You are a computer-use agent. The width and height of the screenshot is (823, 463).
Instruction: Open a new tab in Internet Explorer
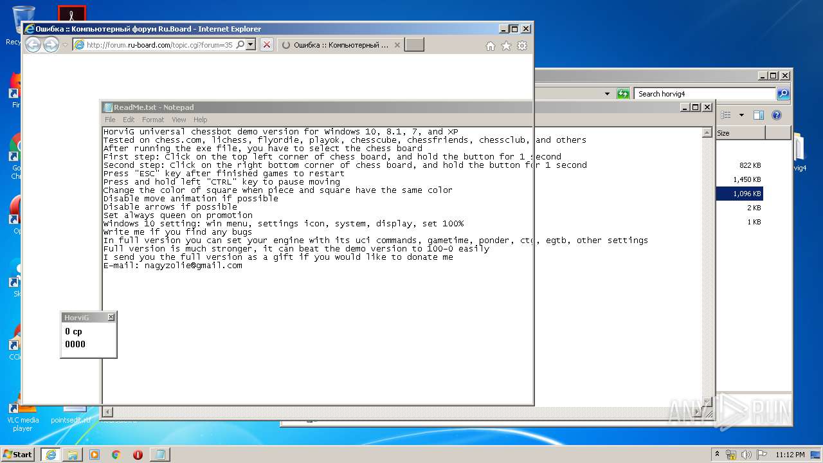415,45
